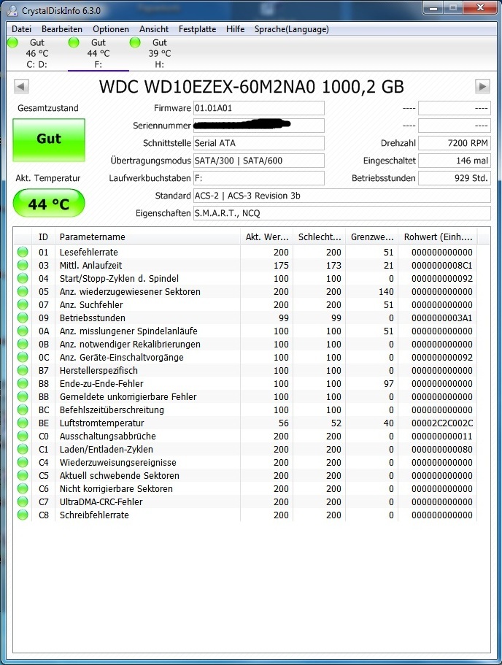This screenshot has width=502, height=665.
Task: Click the status icon of row C6 Nicht korrigierbare Sektoren
Action: click(23, 488)
